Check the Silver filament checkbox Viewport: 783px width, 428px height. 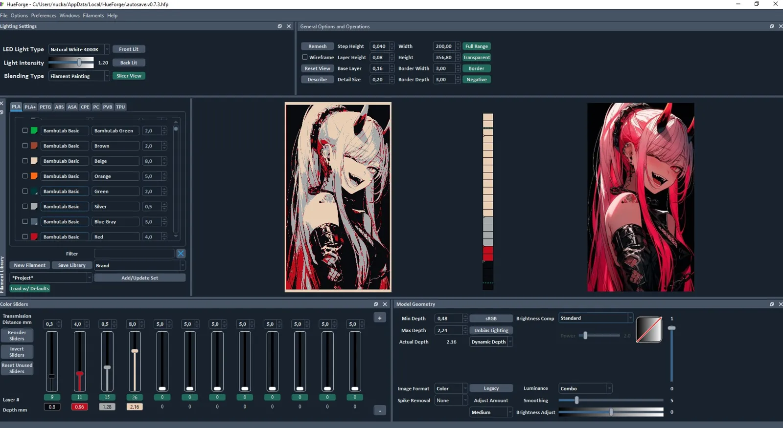point(25,206)
